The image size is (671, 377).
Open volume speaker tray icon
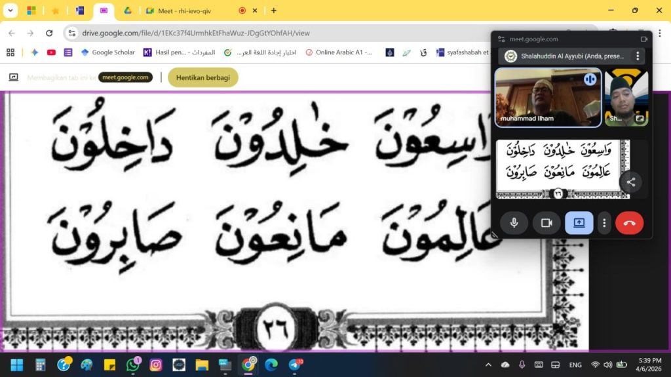[608, 365]
